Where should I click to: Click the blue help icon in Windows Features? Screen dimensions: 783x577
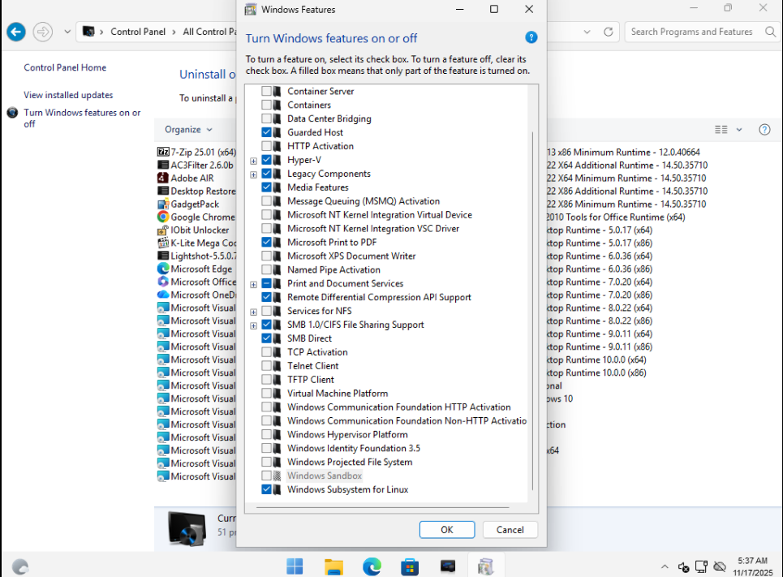pos(531,37)
